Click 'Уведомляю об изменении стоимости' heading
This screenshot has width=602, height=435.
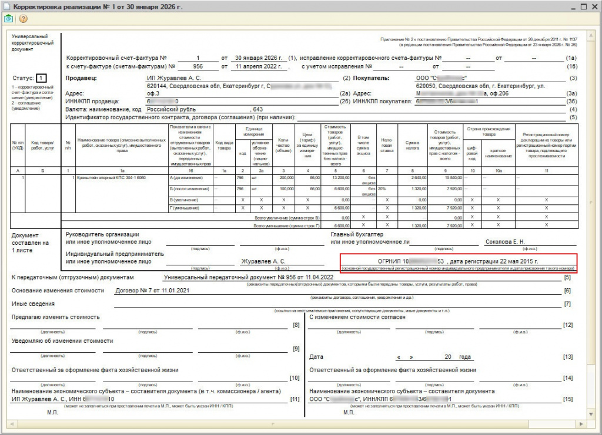pos(62,340)
